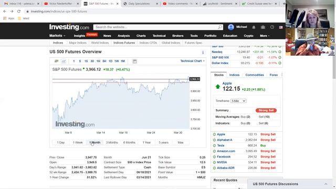The height and width of the screenshot is (189, 336).
Task: Open the clock icon in header
Action: (272, 27)
